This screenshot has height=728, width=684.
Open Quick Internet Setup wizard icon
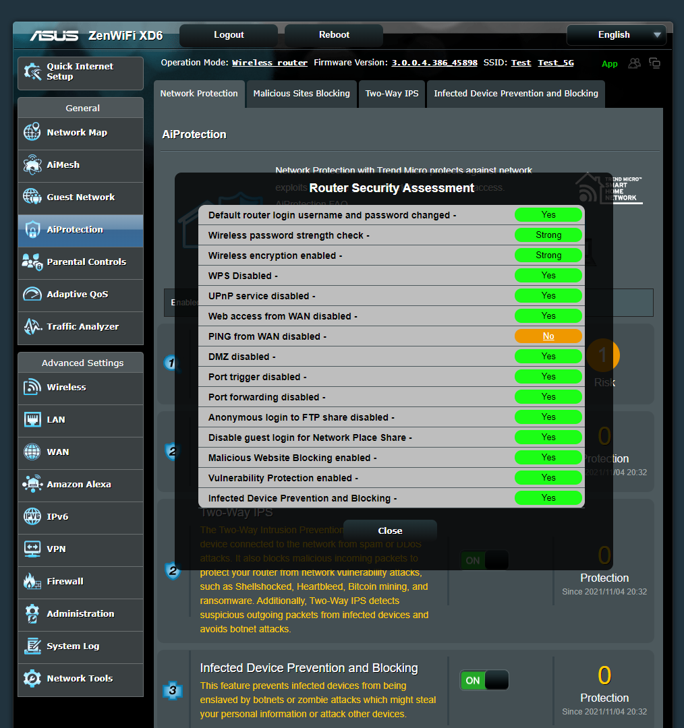(32, 71)
